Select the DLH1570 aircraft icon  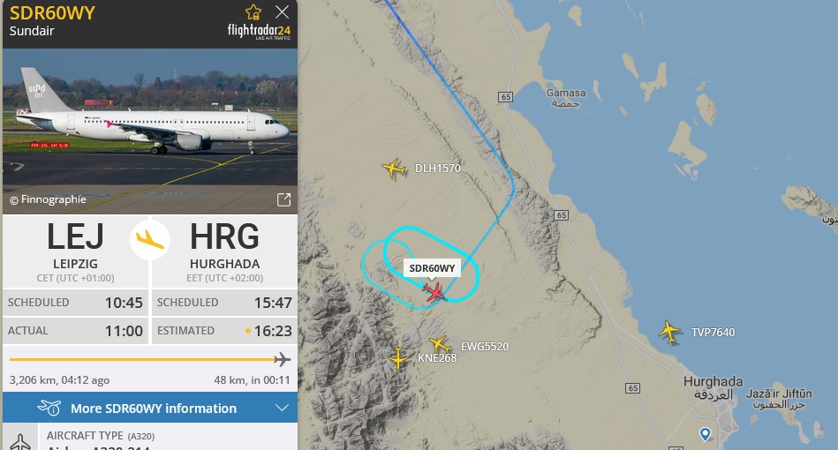point(394,169)
